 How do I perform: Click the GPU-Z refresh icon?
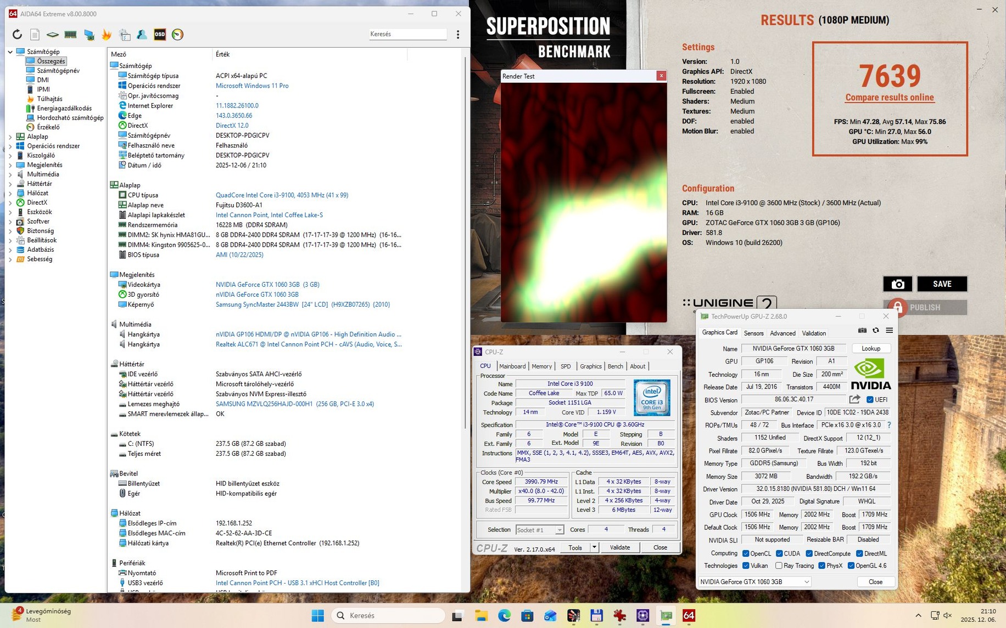(876, 330)
